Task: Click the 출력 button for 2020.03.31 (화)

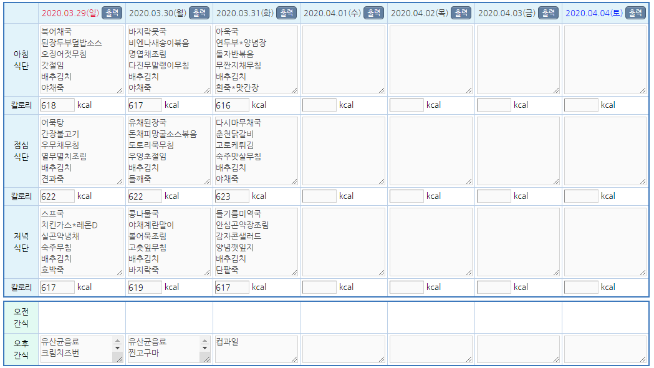Action: 286,13
